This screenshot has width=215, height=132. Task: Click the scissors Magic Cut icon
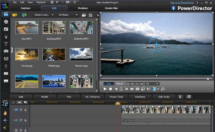5,120
